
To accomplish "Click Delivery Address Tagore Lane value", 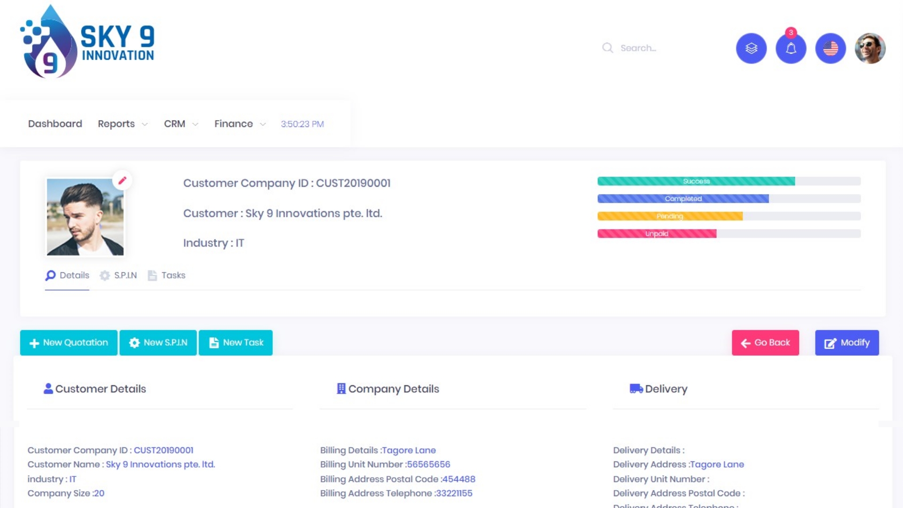I will coord(717,465).
